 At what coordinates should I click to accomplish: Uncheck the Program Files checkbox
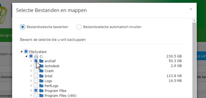(x=36, y=90)
